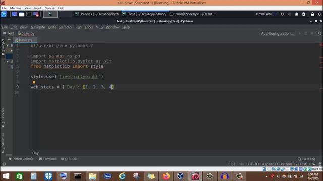Open the Code menu
323x181 pixels.
click(52, 27)
